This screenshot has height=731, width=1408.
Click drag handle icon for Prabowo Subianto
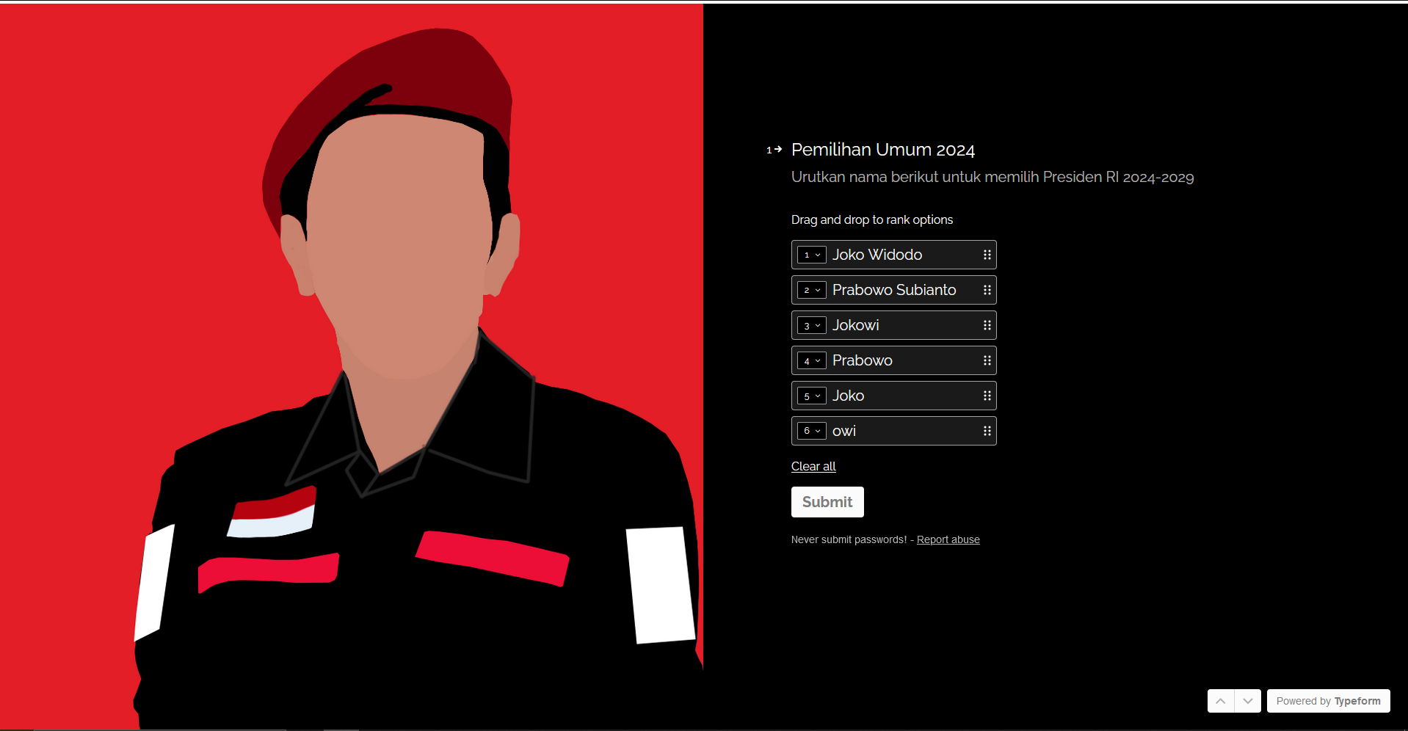pos(987,290)
